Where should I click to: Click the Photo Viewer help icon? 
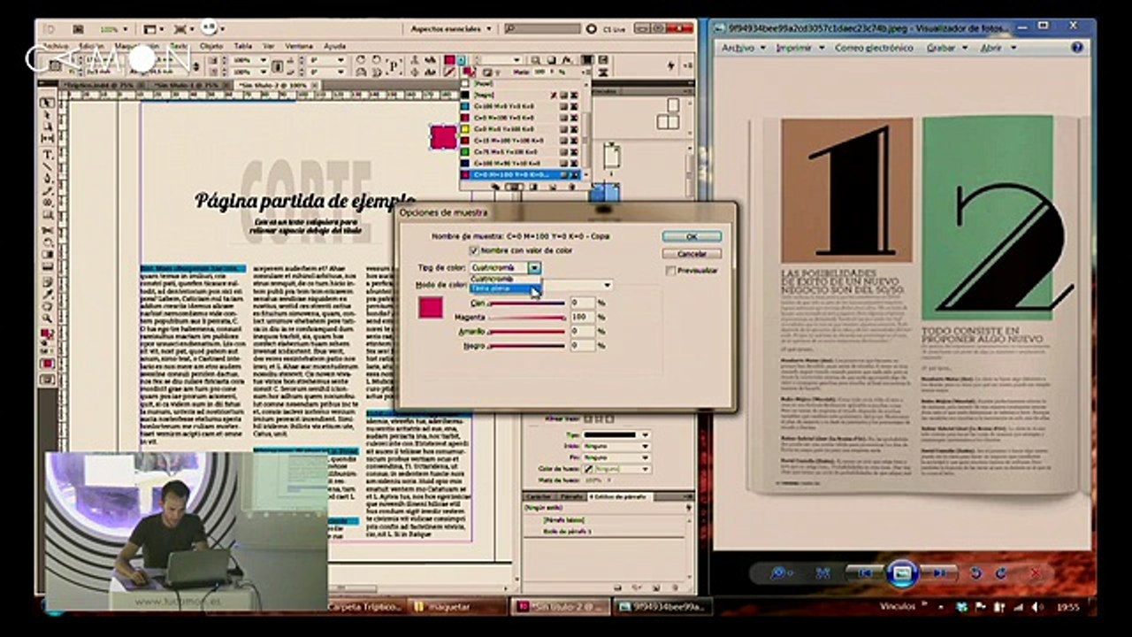click(x=1077, y=47)
